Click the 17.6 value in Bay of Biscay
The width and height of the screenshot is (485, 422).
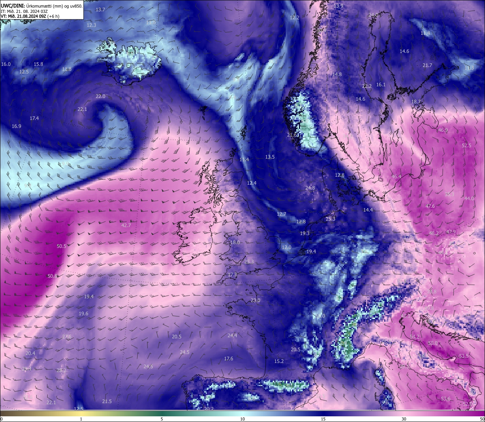228,358
